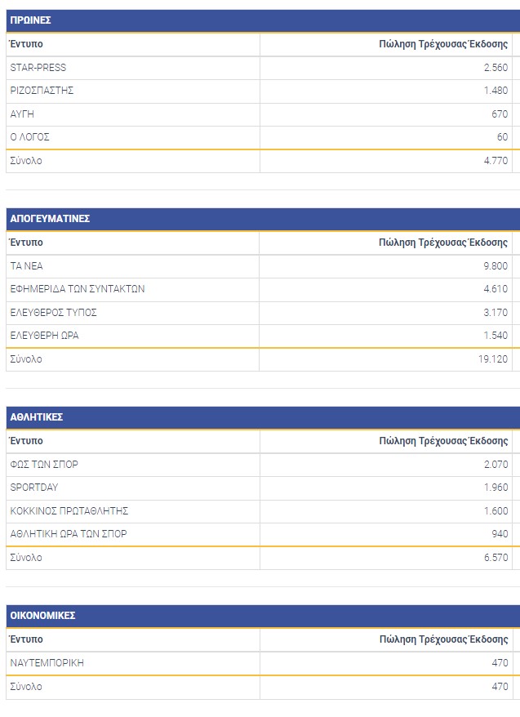Select the SPORTDAY row label

click(x=34, y=488)
